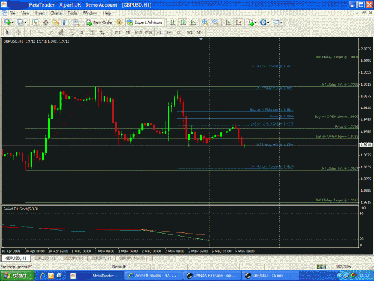The height and width of the screenshot is (281, 374).
Task: Zoom out on the chart
Action: (215, 22)
